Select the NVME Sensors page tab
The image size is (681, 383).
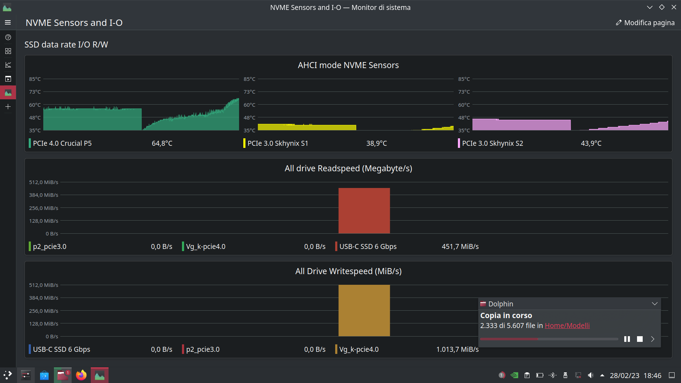(8, 93)
